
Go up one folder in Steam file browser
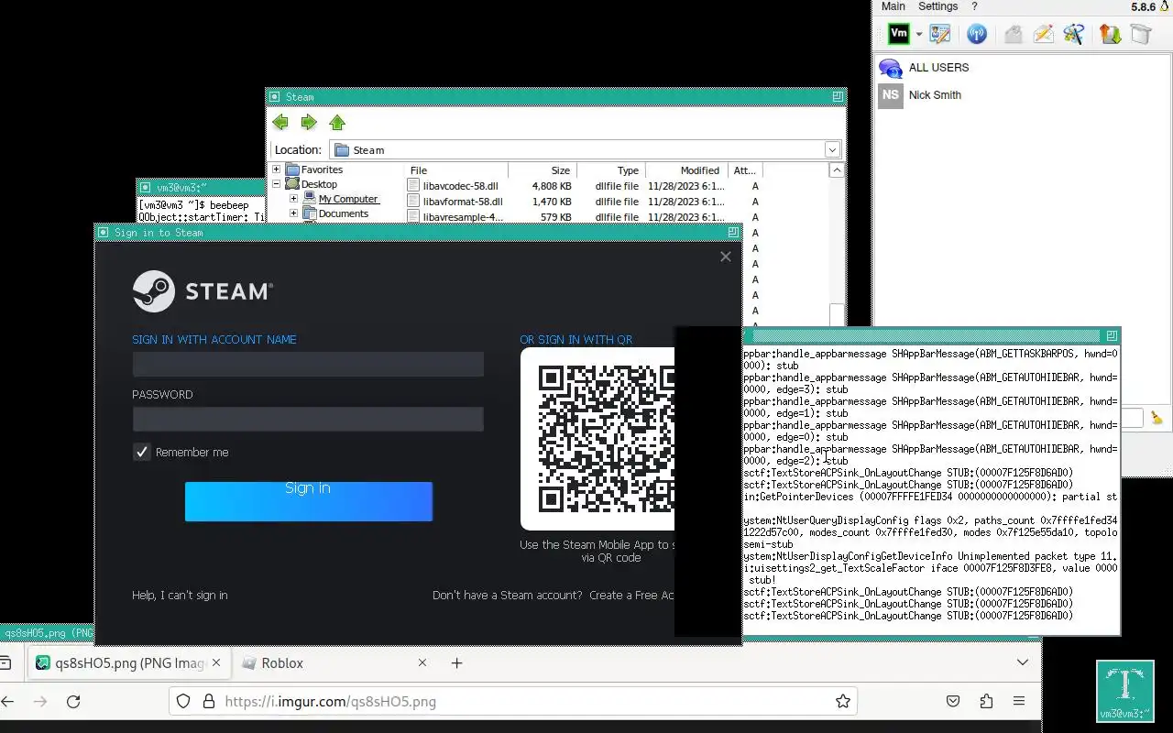pyautogui.click(x=337, y=123)
